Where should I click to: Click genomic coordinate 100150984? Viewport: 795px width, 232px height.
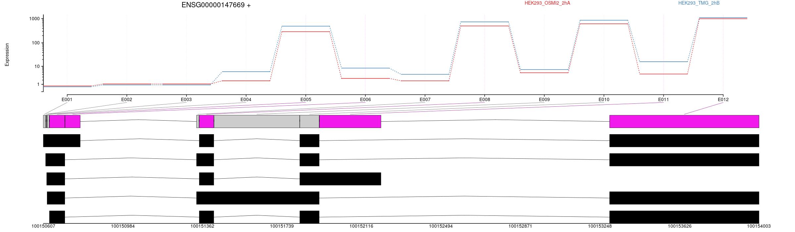pos(123,226)
